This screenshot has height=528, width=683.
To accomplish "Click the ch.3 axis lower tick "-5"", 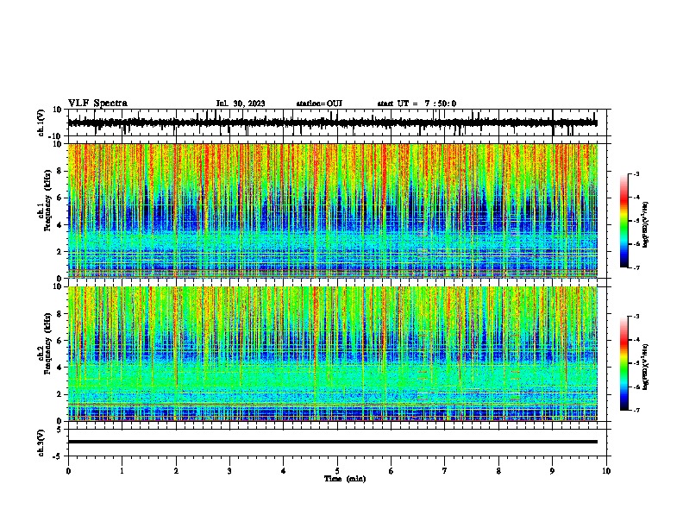I will [58, 456].
